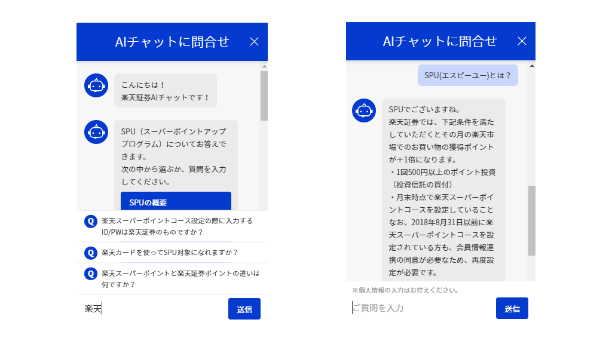
Task: Close the right AI chat window
Action: tap(522, 41)
